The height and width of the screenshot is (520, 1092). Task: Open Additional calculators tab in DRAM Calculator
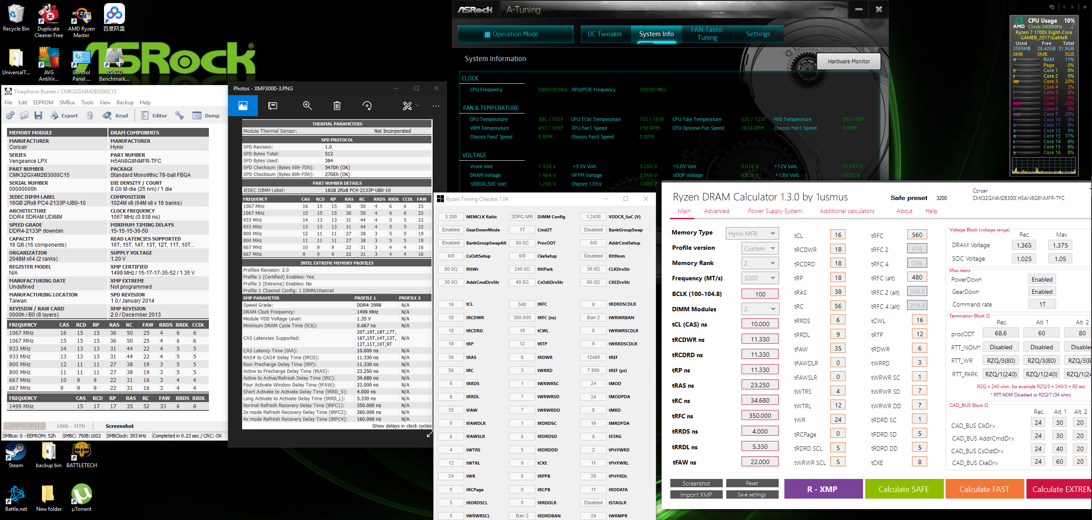pyautogui.click(x=847, y=211)
